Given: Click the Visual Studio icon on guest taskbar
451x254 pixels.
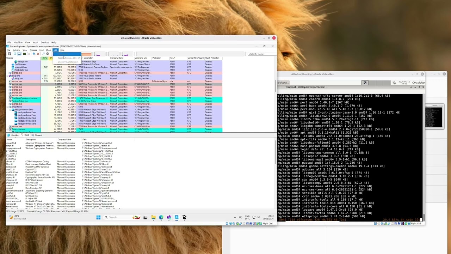Looking at the screenshot, I should point(169,217).
